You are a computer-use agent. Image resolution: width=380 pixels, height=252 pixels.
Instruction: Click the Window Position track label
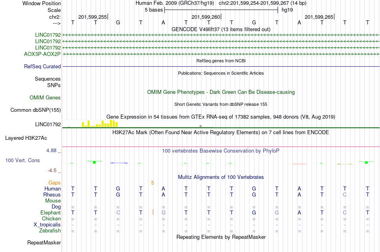pyautogui.click(x=42, y=3)
